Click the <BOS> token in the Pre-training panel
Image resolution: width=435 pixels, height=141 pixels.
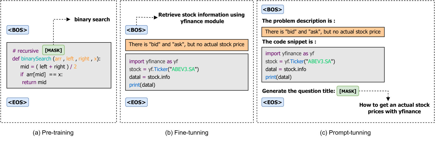[18, 30]
